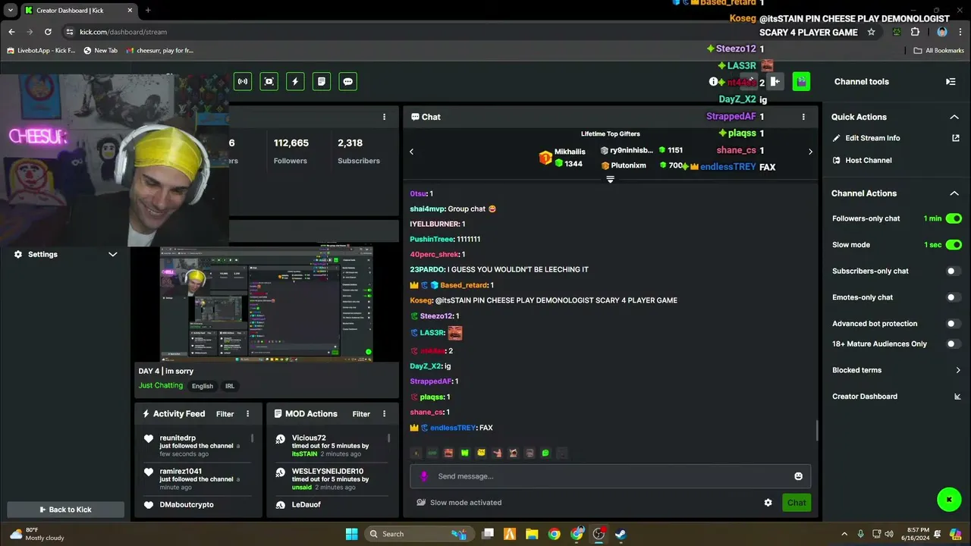Click the lightning bolt icon in the dashboard toolbar
The height and width of the screenshot is (546, 971).
tap(295, 81)
